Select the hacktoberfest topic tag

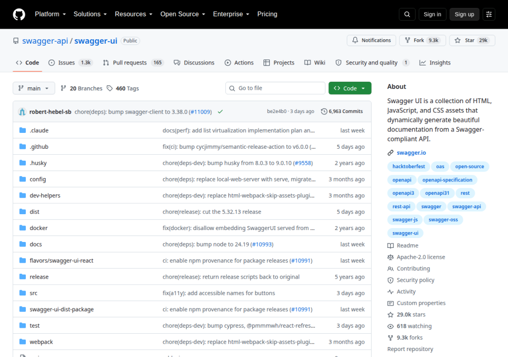point(409,167)
